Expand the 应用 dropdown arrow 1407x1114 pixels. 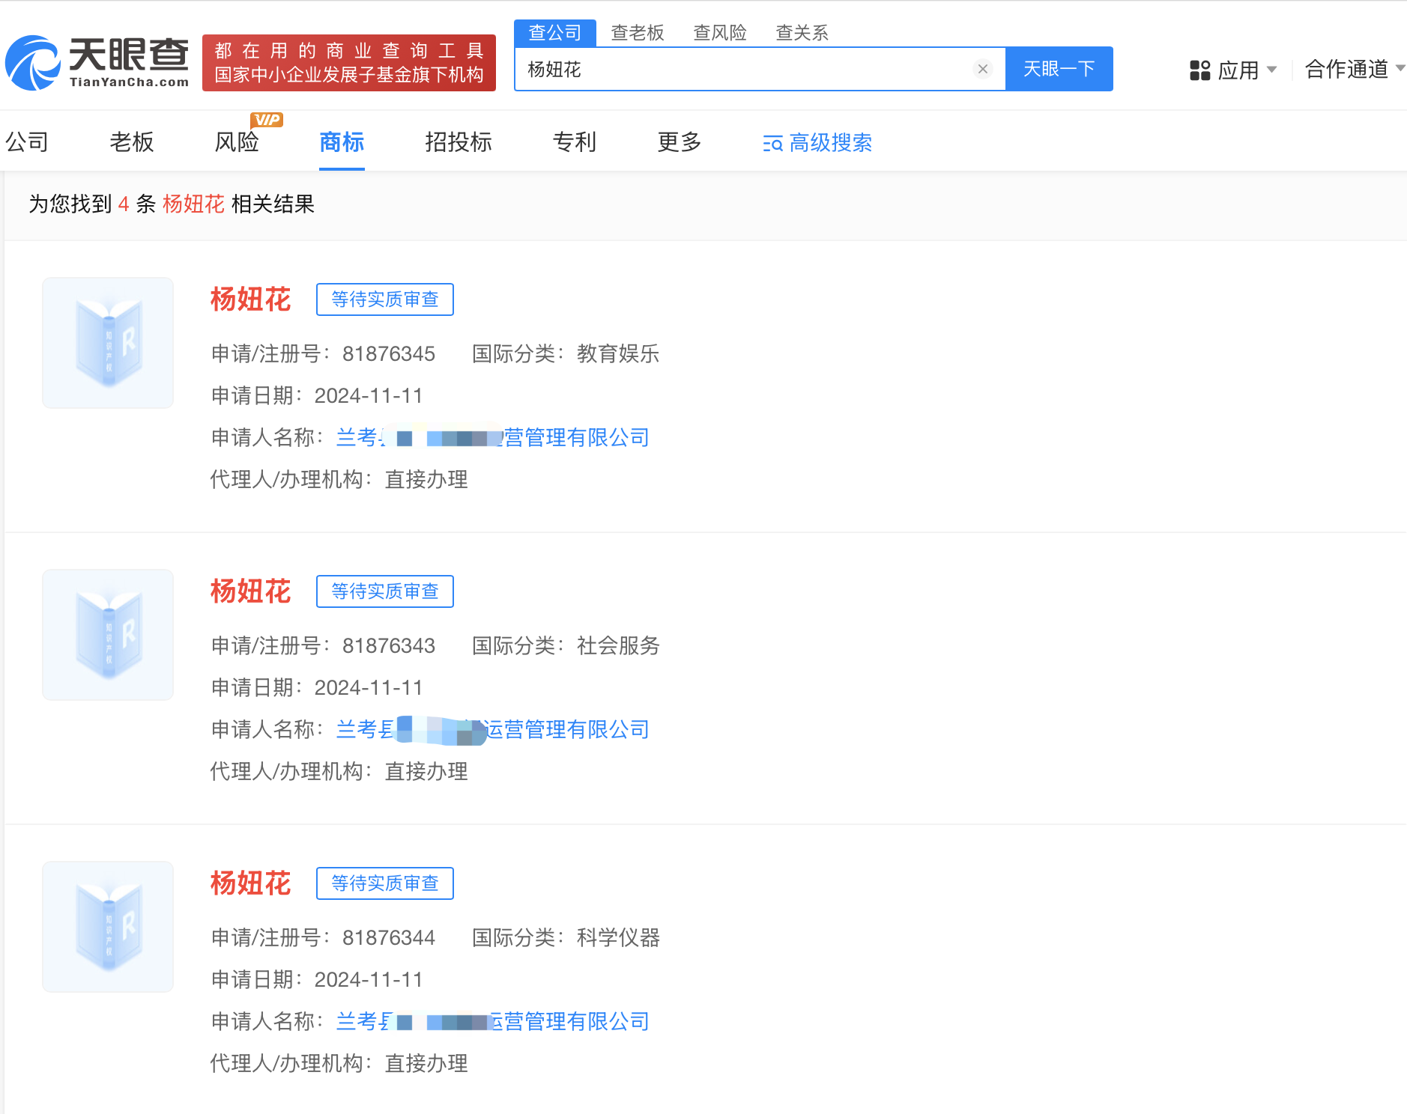pyautogui.click(x=1271, y=70)
